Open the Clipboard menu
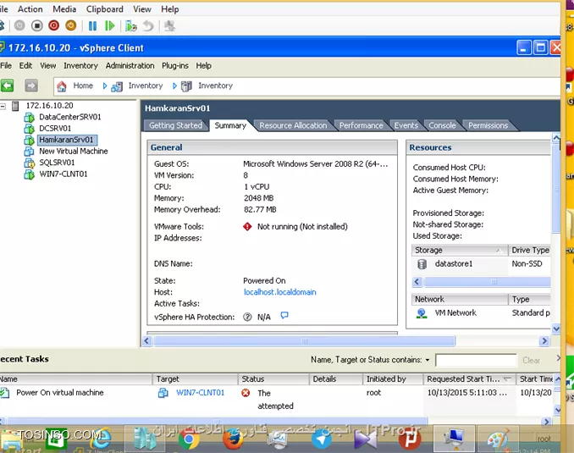 click(x=105, y=9)
